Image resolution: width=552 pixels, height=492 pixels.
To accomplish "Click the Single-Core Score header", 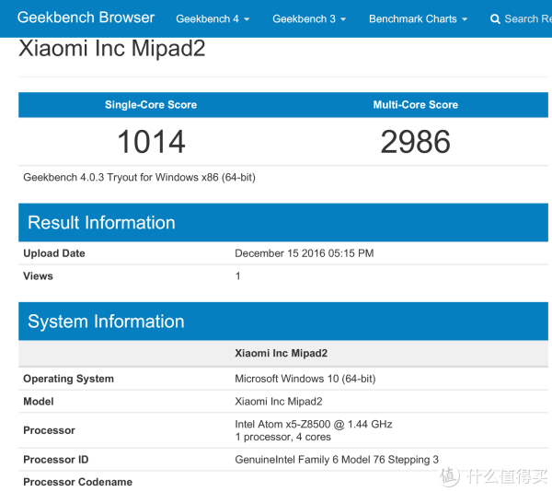I will click(x=151, y=105).
